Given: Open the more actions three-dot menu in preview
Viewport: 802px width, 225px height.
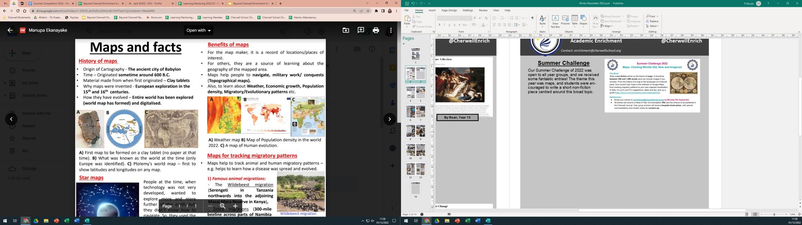Looking at the screenshot, I should pyautogui.click(x=391, y=31).
